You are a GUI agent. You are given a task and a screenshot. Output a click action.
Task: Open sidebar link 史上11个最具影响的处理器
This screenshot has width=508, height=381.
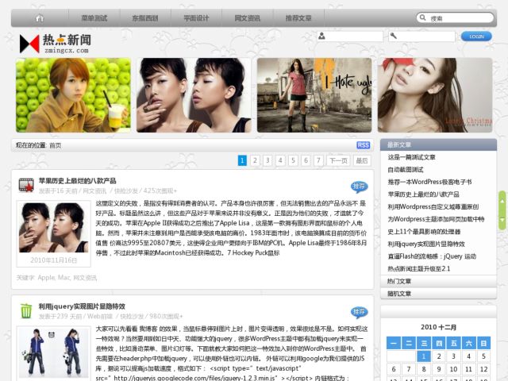pyautogui.click(x=424, y=232)
